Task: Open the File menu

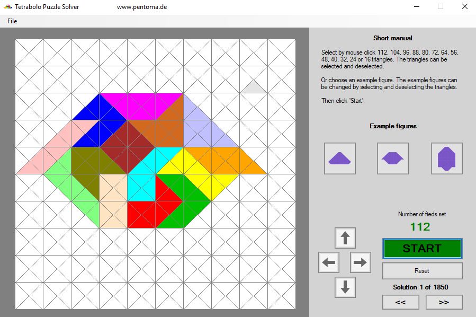Action: pyautogui.click(x=12, y=21)
